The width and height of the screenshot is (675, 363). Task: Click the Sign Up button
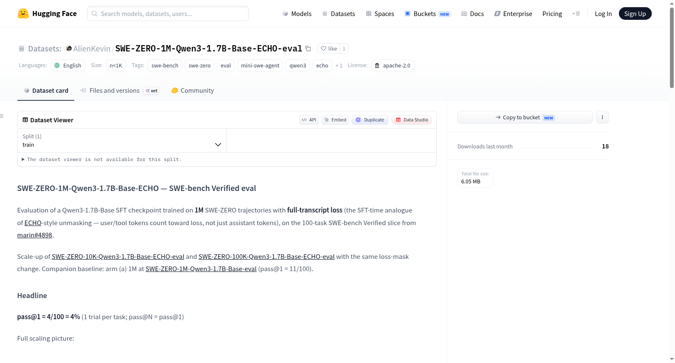click(635, 13)
